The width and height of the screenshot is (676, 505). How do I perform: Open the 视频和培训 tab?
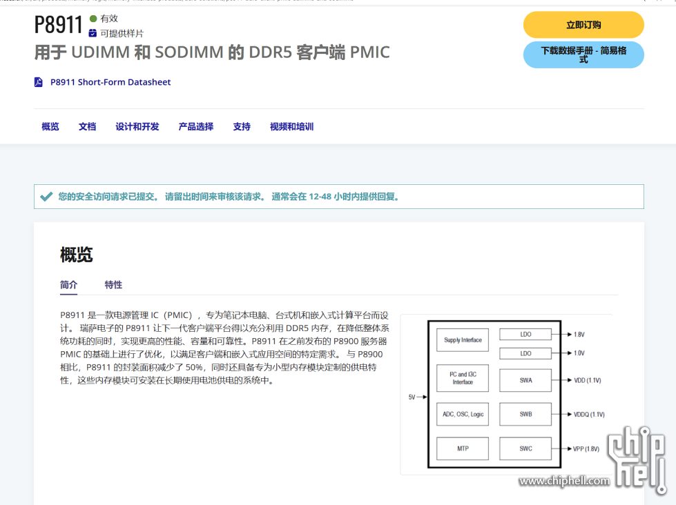tap(291, 126)
